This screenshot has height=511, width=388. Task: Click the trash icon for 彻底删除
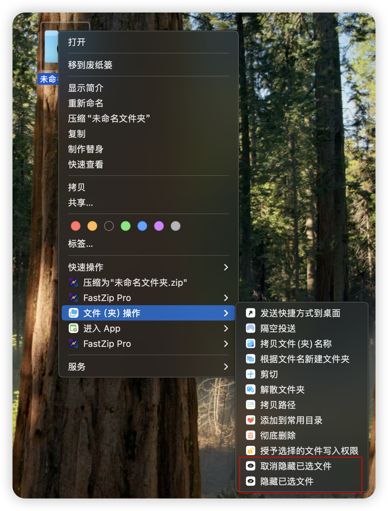[x=251, y=436]
